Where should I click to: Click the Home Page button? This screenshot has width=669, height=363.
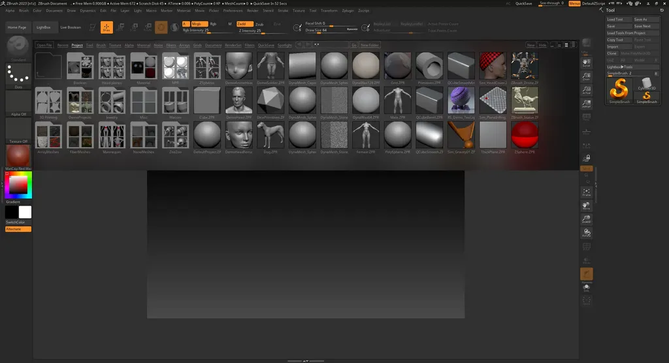coord(17,27)
